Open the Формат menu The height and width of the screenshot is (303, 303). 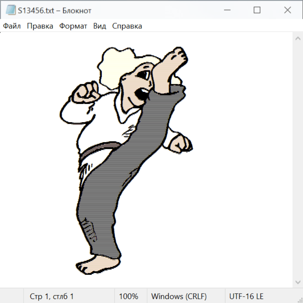point(73,26)
